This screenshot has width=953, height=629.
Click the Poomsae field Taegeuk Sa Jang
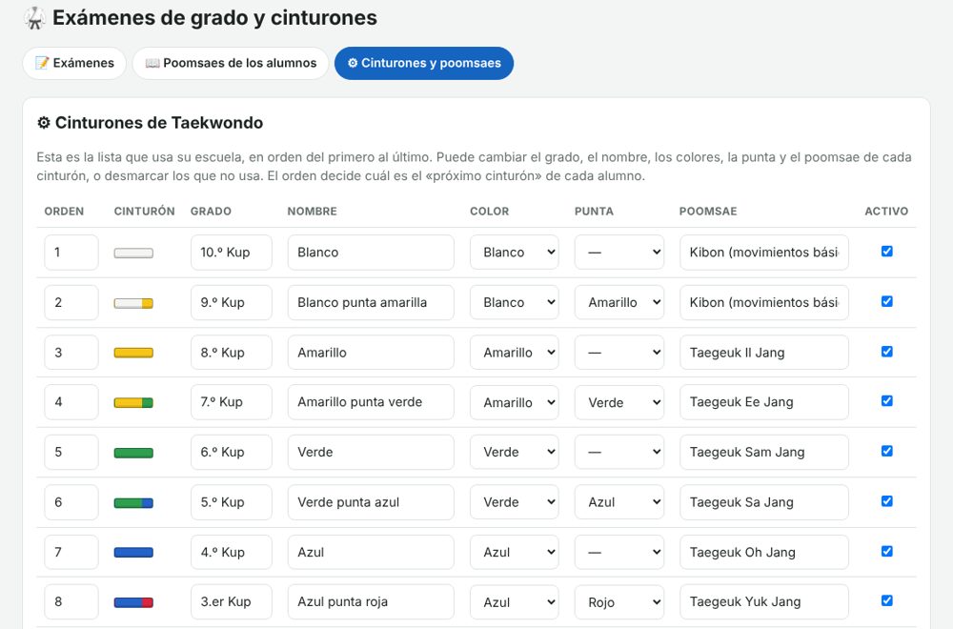point(764,502)
